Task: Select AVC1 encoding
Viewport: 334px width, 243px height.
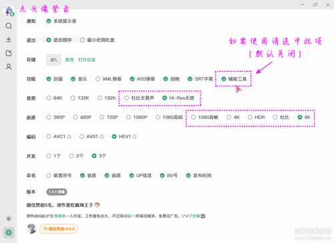Action: point(49,136)
